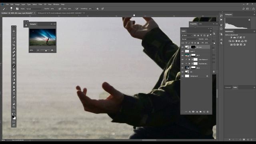Open the Image menu
256x144 pixels.
[x=17, y=4]
